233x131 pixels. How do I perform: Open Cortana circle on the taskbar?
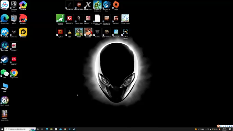[x=38, y=129]
